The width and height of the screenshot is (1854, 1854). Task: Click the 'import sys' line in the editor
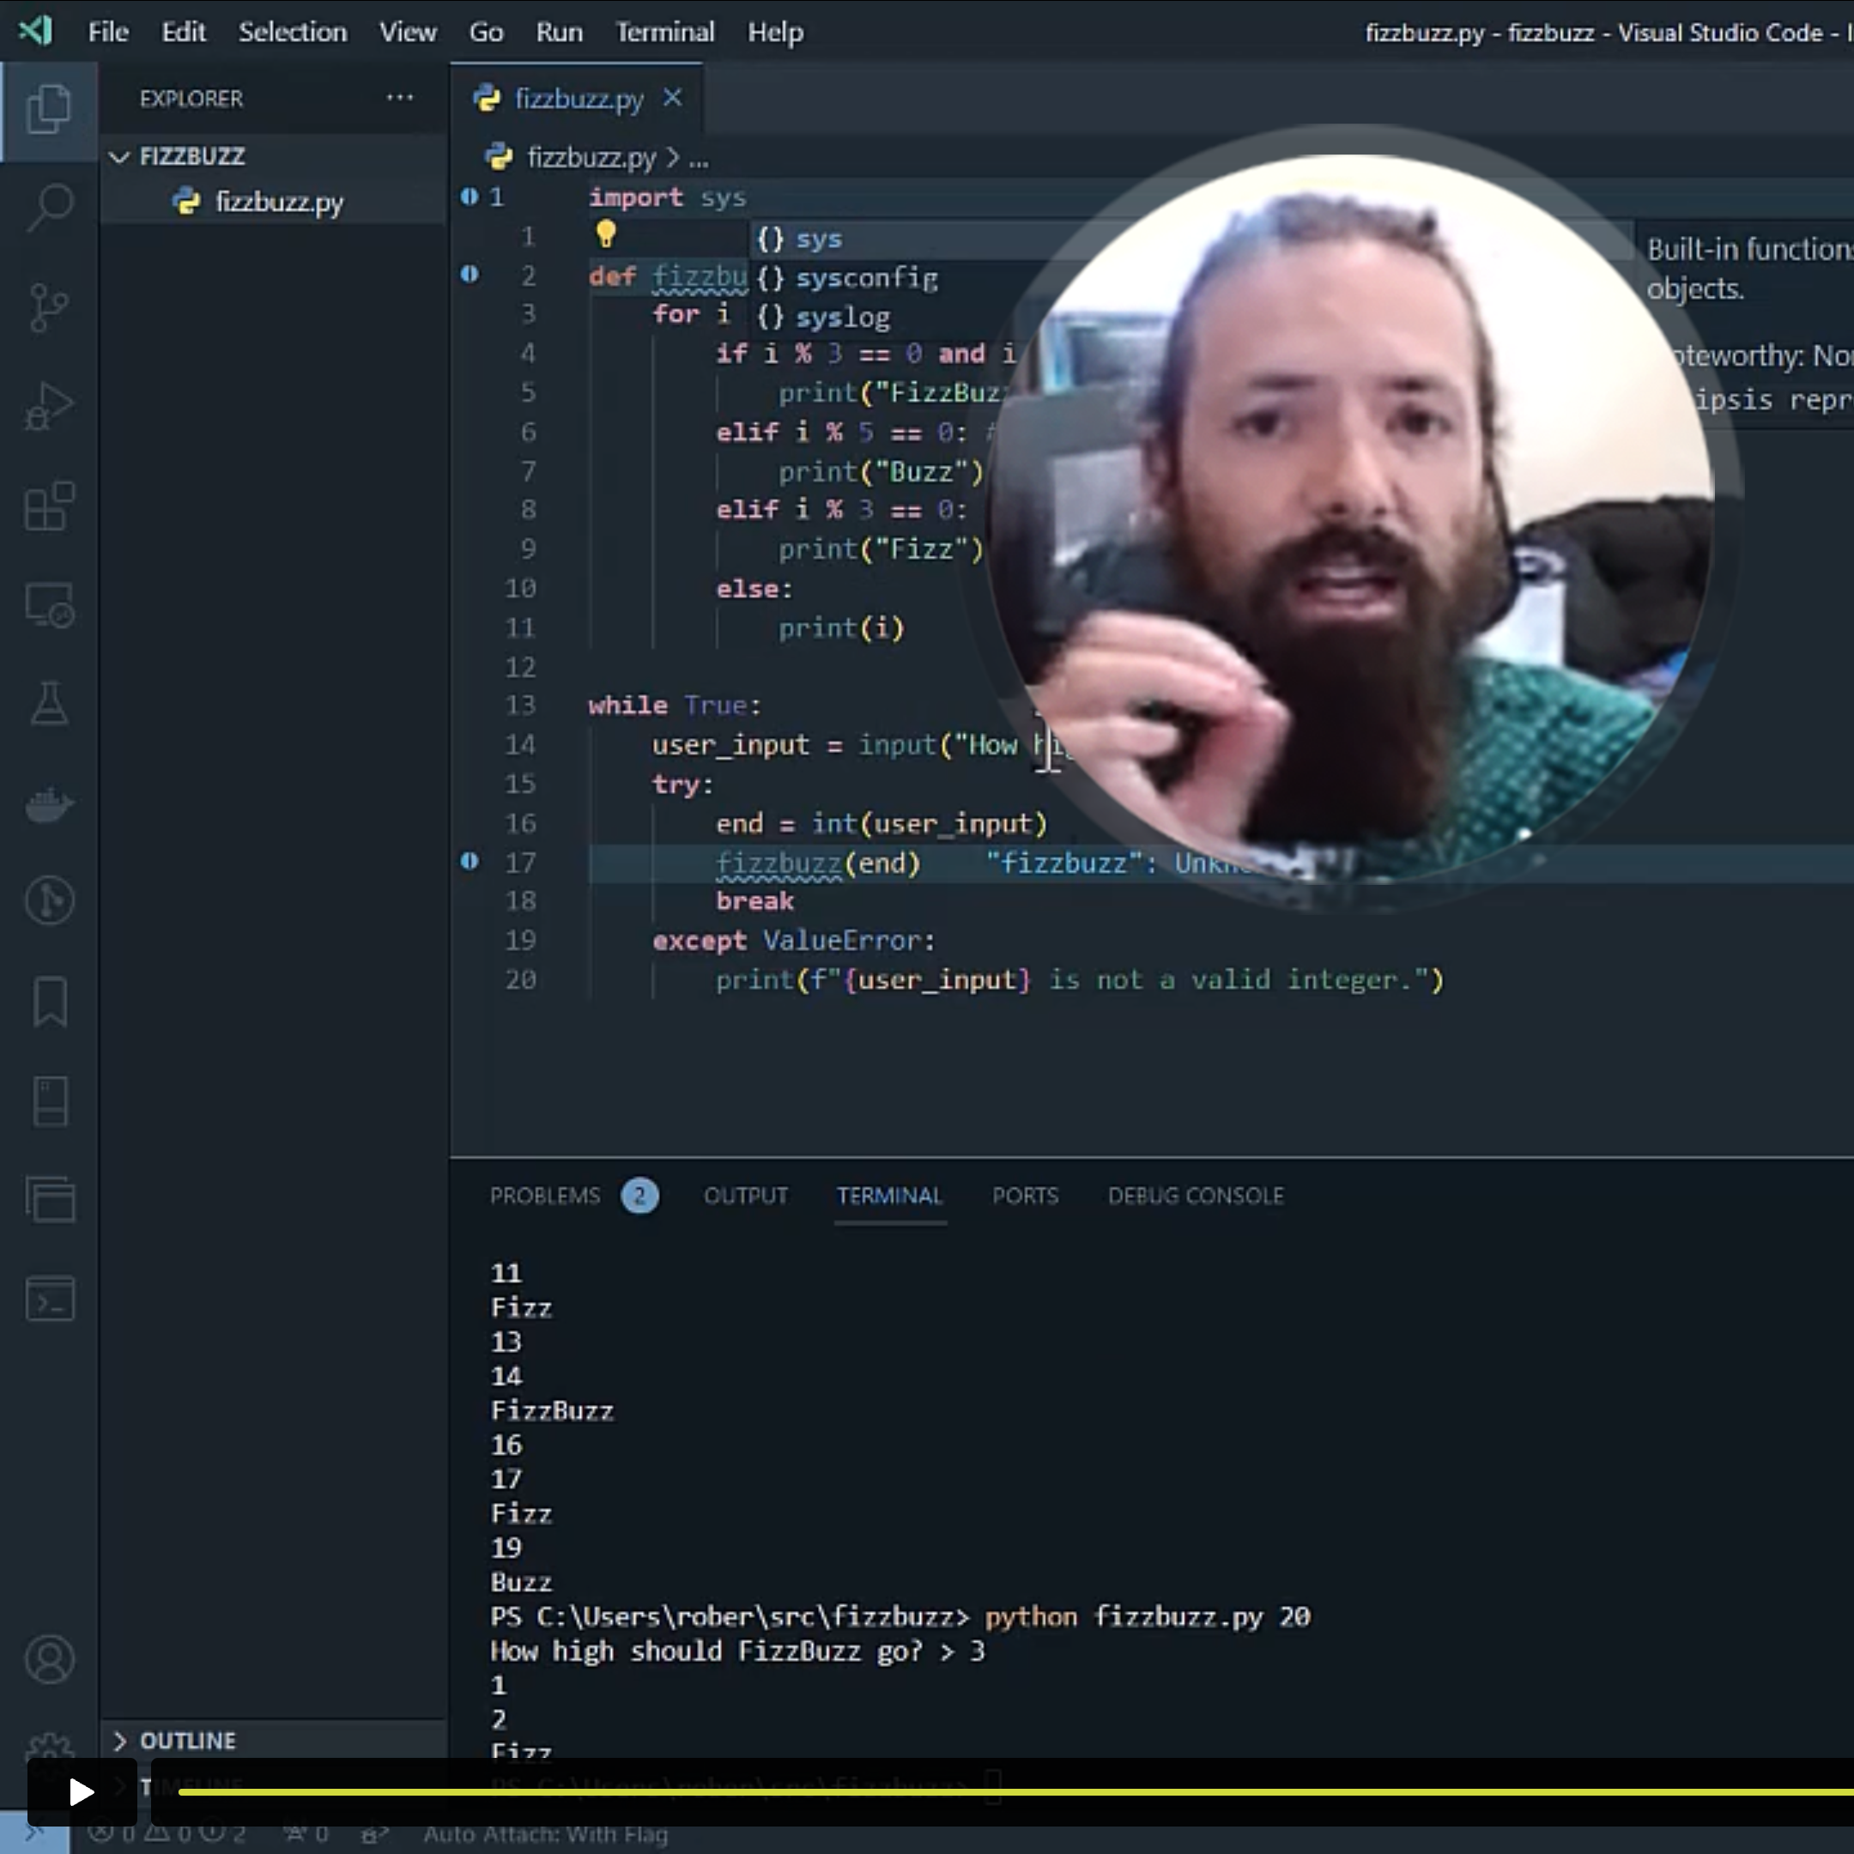pos(667,197)
